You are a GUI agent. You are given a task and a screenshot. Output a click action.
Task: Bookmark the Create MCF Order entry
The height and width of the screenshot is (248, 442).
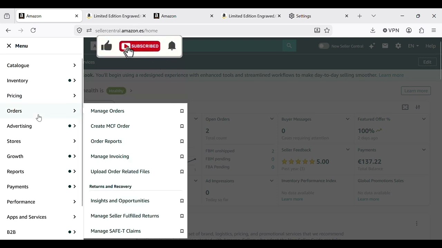(182, 126)
